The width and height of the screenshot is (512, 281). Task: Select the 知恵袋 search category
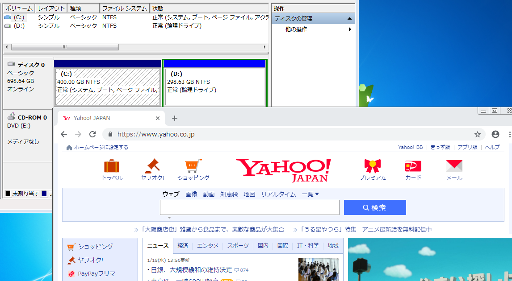[x=229, y=194]
